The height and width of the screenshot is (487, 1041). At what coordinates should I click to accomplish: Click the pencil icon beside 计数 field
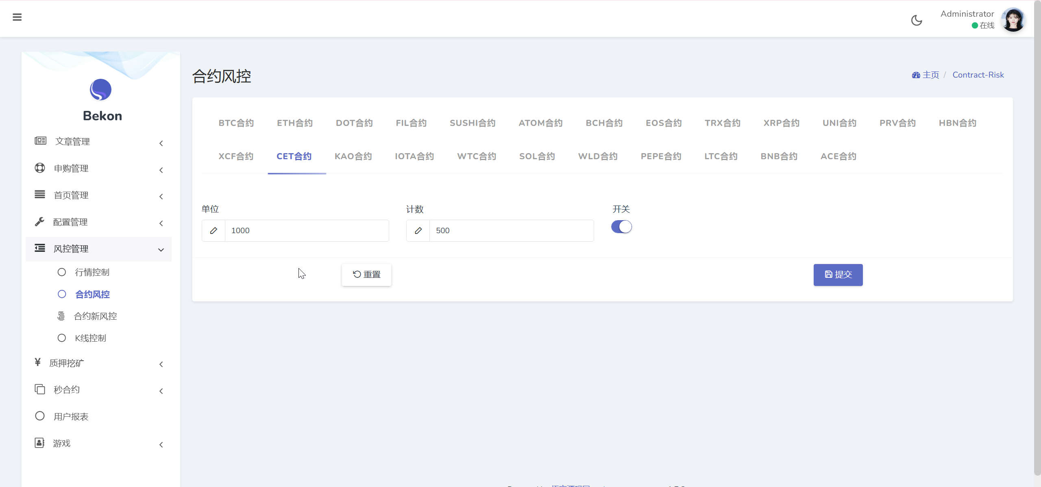pos(418,230)
